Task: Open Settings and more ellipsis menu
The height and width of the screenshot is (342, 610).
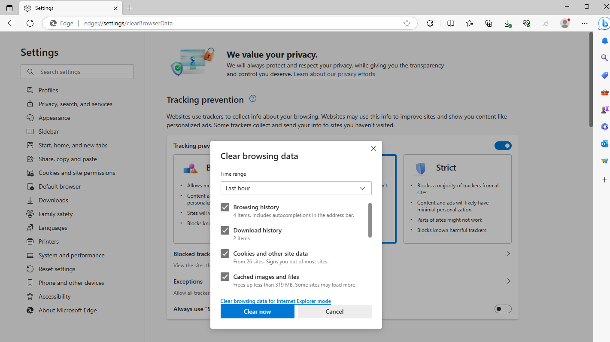Action: pos(584,23)
